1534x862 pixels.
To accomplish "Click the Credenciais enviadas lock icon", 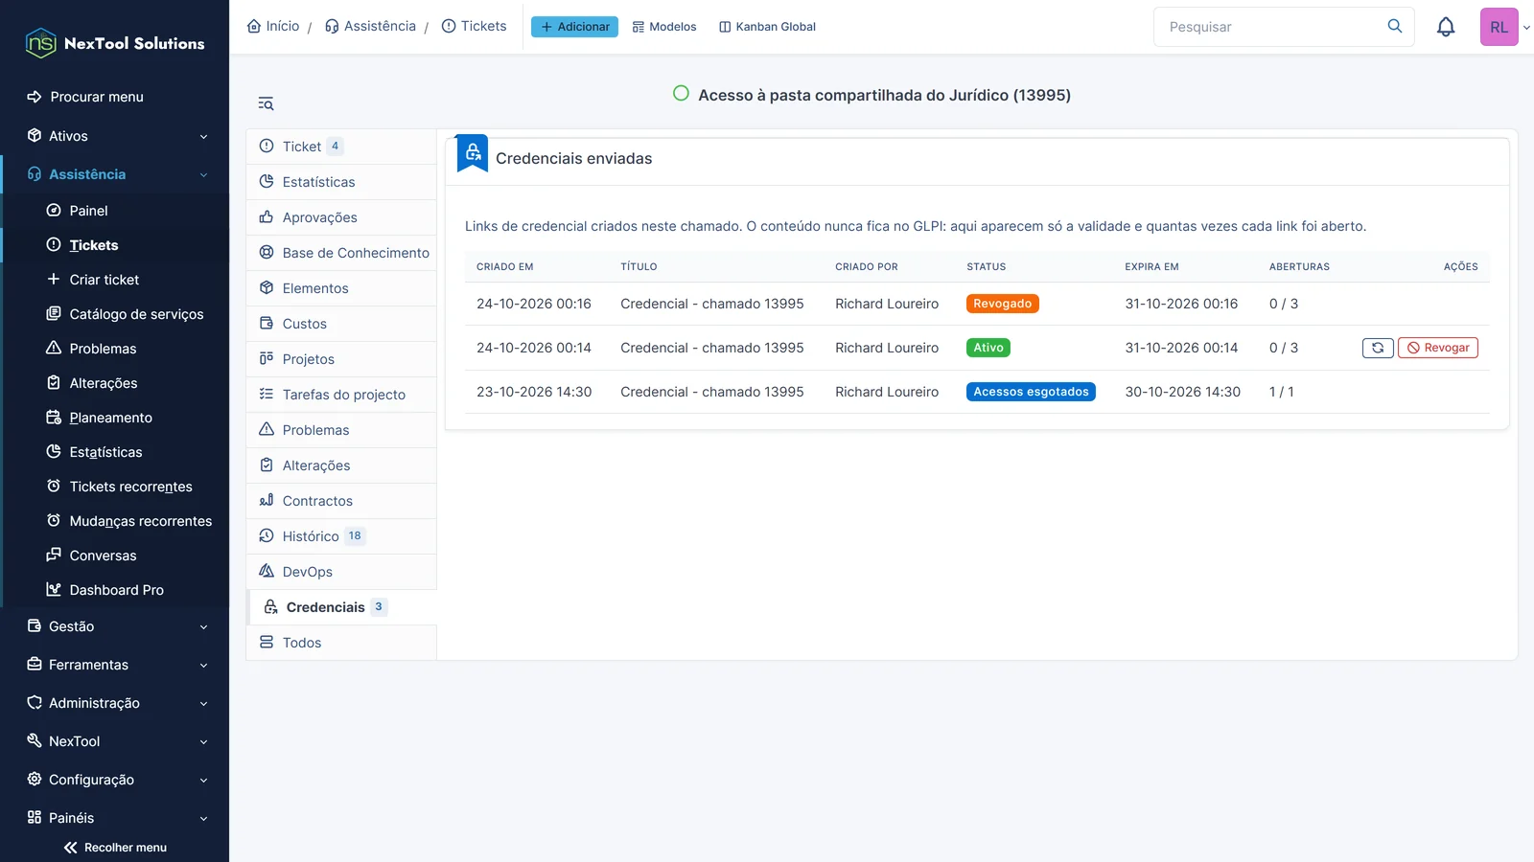I will (x=473, y=153).
